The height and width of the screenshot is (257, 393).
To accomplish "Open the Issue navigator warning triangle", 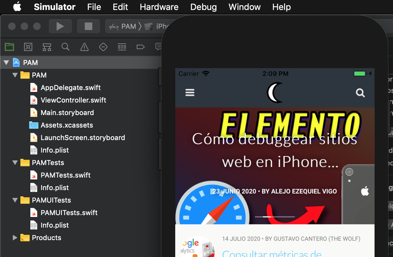I will pos(84,47).
